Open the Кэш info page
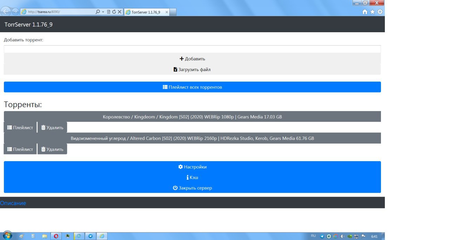This screenshot has width=449, height=240. [x=192, y=177]
